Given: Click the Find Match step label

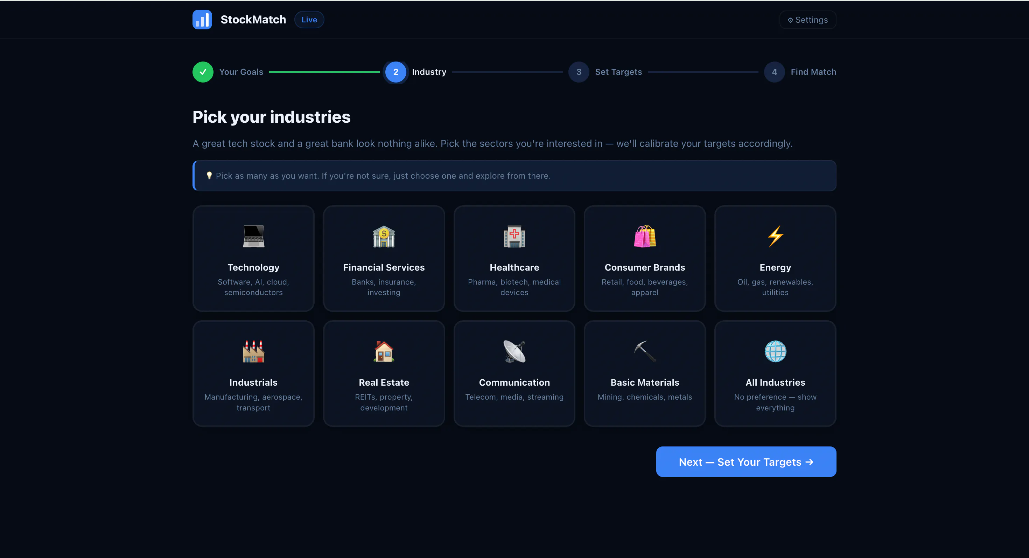Looking at the screenshot, I should point(813,72).
